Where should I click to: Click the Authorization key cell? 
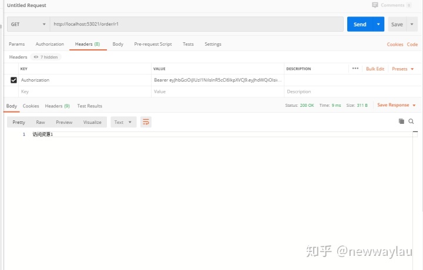click(85, 80)
